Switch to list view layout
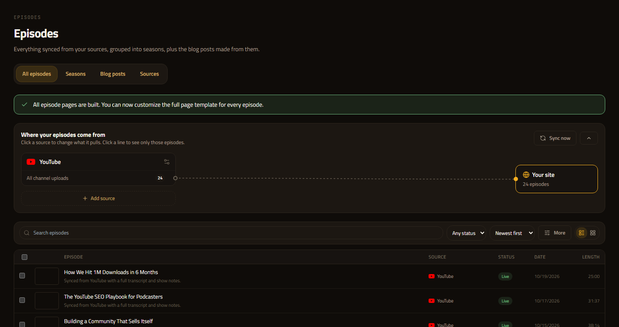Screen dimensions: 619x327 coord(582,233)
